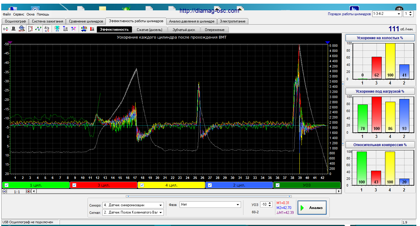Click the horizontal scrollbar left arrow

[33, 191]
